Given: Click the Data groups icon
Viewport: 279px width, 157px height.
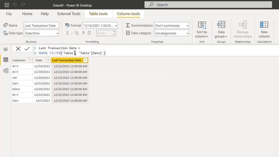Looking at the screenshot, I should pyautogui.click(x=221, y=25).
